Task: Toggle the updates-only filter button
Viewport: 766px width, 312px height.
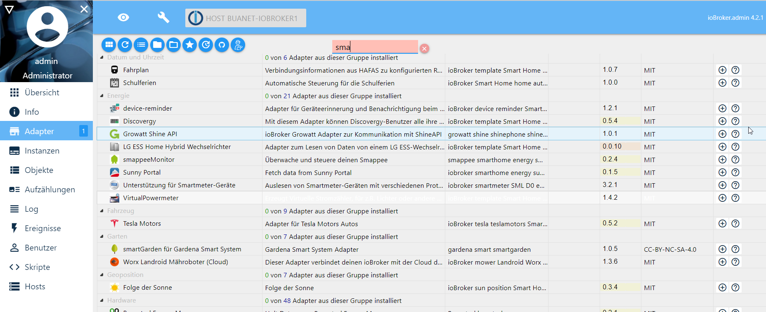Action: [x=206, y=45]
